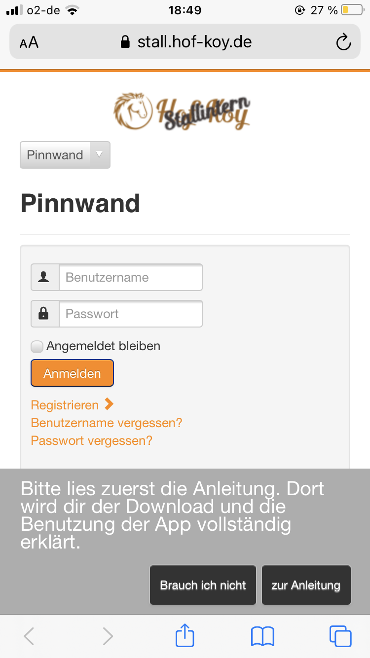The width and height of the screenshot is (370, 658).
Task: Show open tabs in Safari
Action: (340, 636)
